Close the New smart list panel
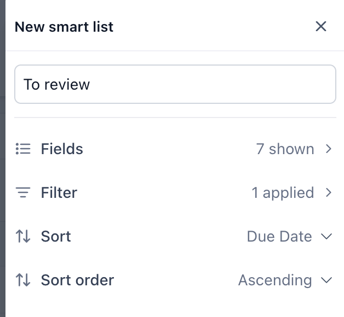Image resolution: width=344 pixels, height=317 pixels. (321, 26)
